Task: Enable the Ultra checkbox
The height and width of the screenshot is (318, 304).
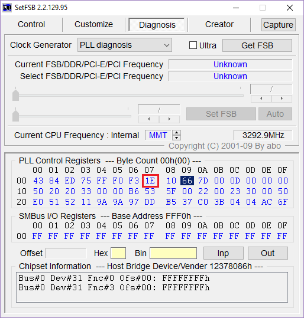Action: (193, 45)
